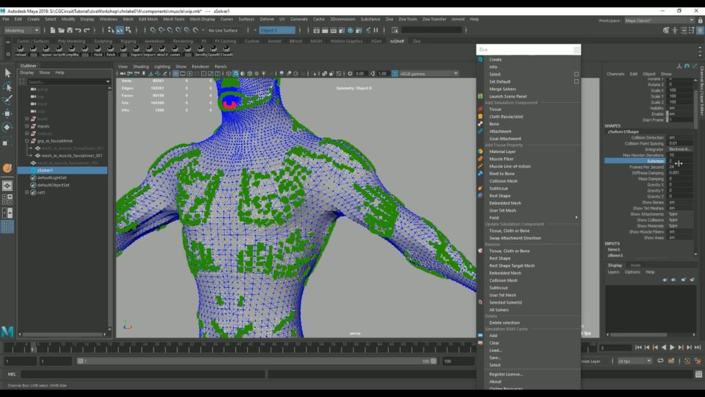Open the Deform menu
The image size is (705, 397).
pyautogui.click(x=266, y=19)
